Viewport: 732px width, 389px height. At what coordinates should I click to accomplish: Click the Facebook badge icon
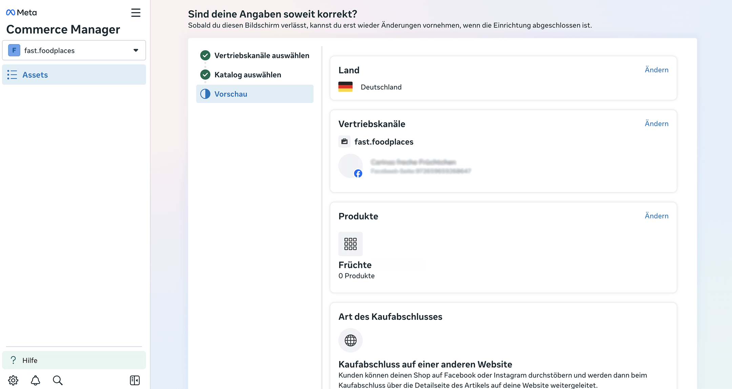[358, 174]
